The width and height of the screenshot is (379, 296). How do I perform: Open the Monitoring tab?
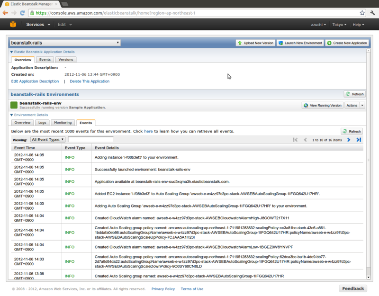(63, 123)
